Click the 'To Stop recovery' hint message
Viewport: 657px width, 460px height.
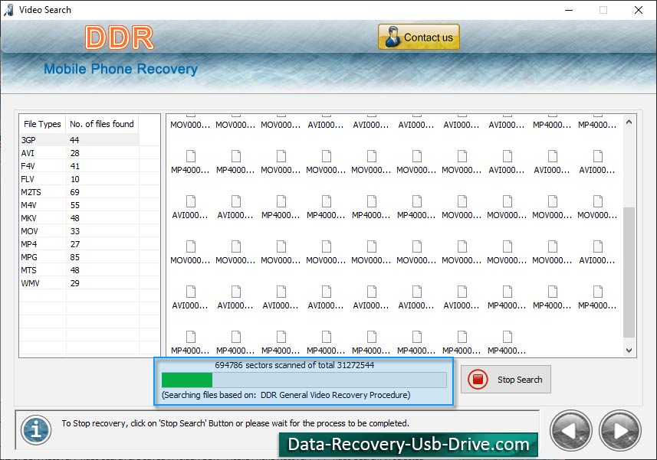click(235, 423)
